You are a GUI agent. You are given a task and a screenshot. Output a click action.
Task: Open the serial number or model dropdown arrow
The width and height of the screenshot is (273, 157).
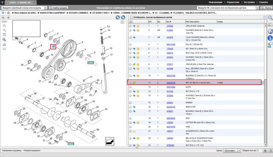pyautogui.click(x=46, y=8)
